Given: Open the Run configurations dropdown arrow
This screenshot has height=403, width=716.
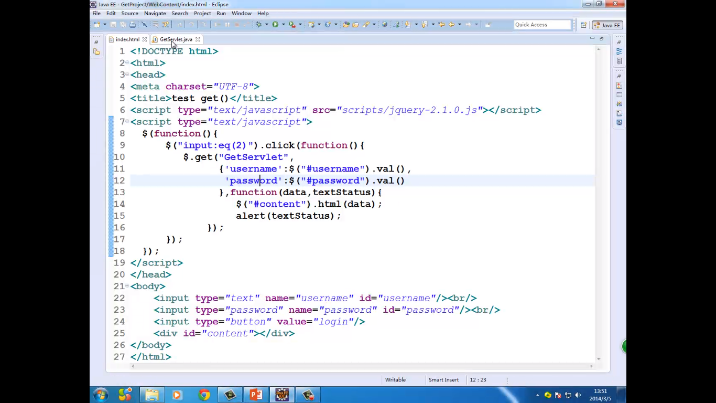Looking at the screenshot, I should click(x=283, y=25).
